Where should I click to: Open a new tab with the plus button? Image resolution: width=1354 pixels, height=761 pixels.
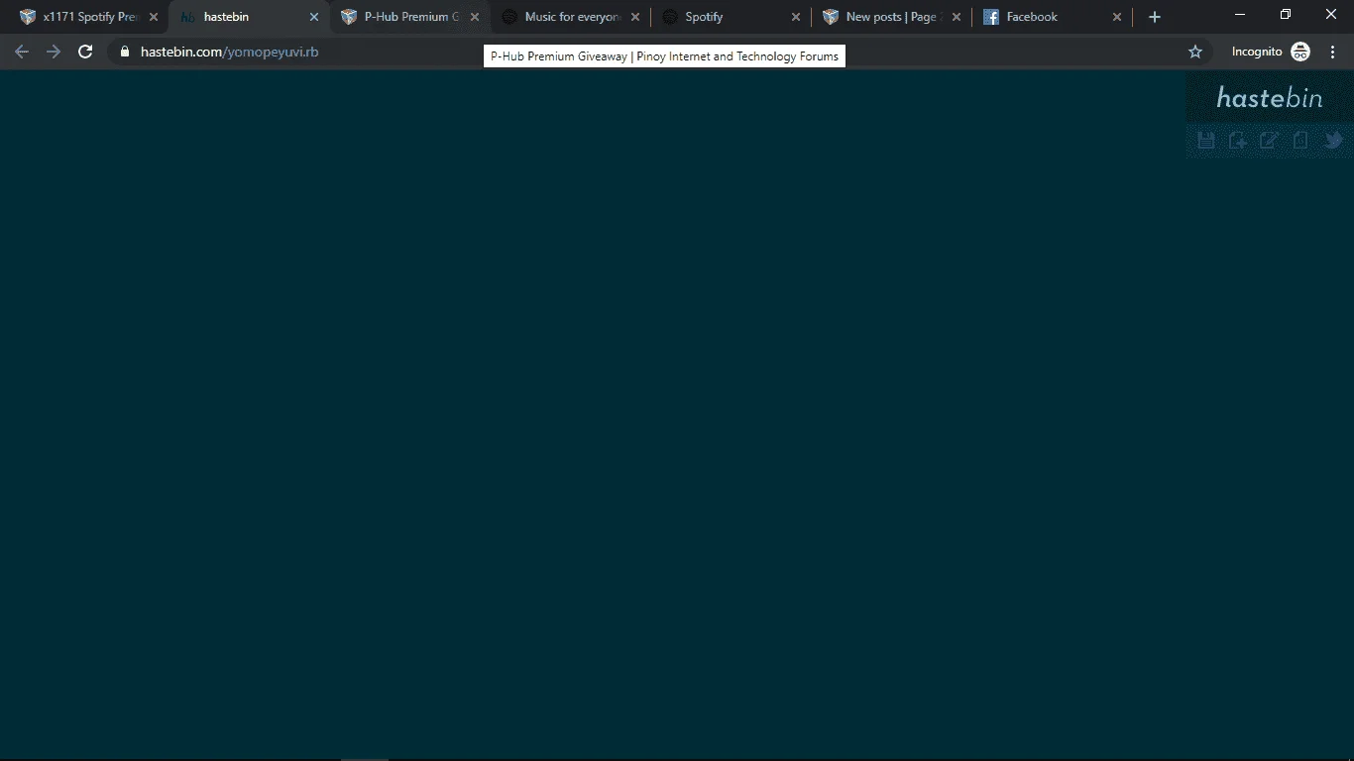click(1154, 17)
